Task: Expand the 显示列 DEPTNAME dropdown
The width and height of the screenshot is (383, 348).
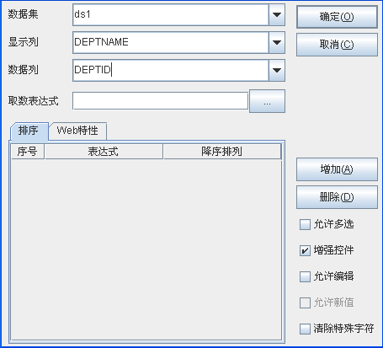Action: (x=277, y=42)
